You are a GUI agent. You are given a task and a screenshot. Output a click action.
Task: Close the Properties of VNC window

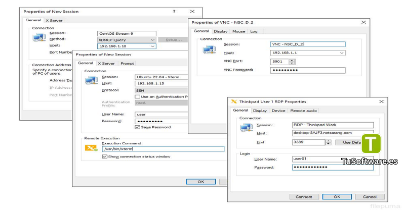tap(363, 22)
